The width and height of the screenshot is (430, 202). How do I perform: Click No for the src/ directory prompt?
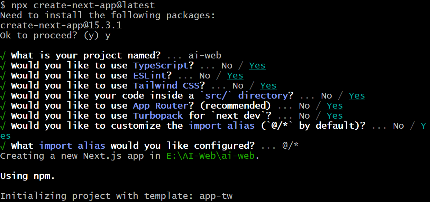click(327, 96)
